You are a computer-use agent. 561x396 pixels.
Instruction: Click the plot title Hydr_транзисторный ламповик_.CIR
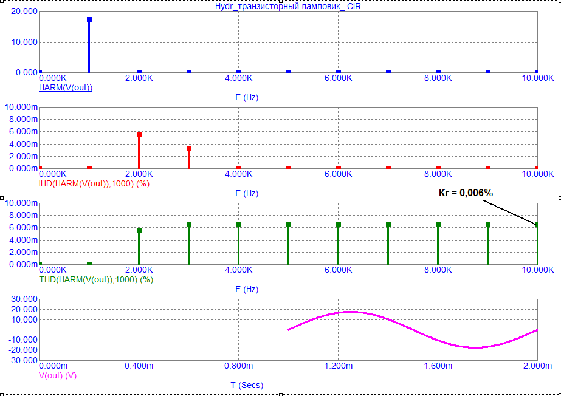tap(288, 7)
